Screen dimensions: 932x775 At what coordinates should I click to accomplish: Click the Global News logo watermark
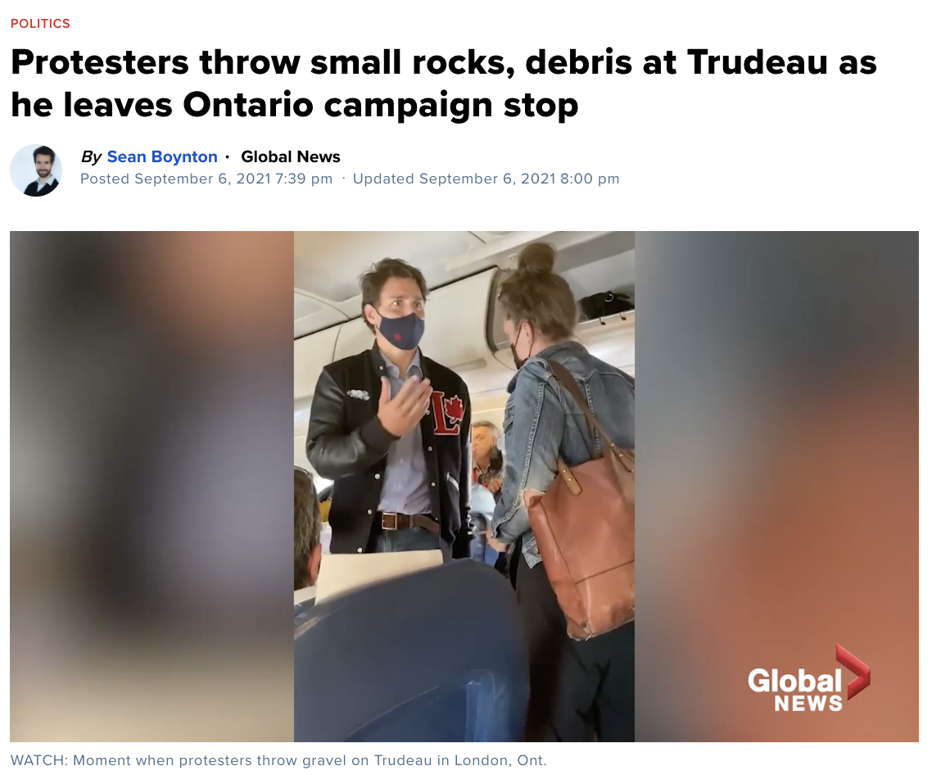(808, 678)
